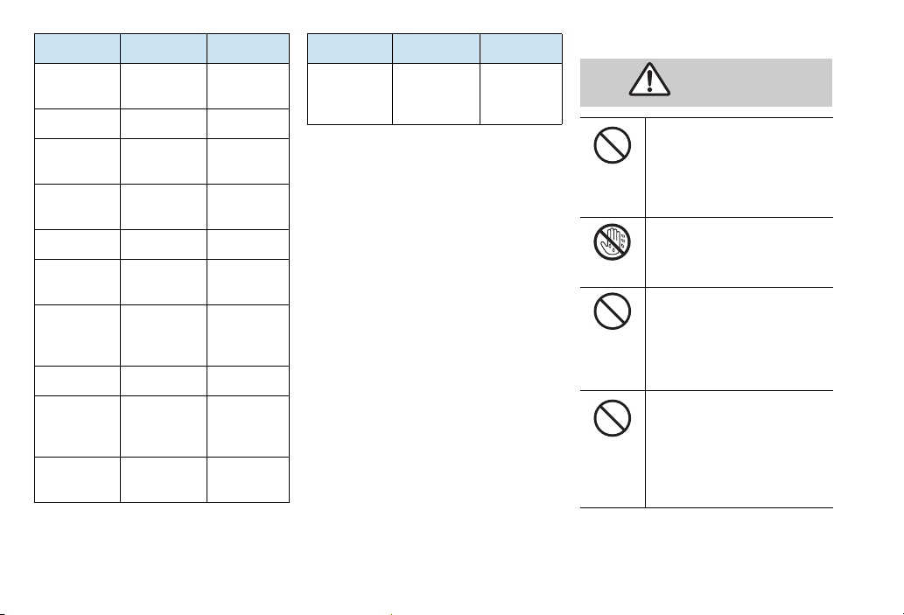The height and width of the screenshot is (615, 904).
Task: Click the bottom-left cell of the left table
Action: point(77,479)
